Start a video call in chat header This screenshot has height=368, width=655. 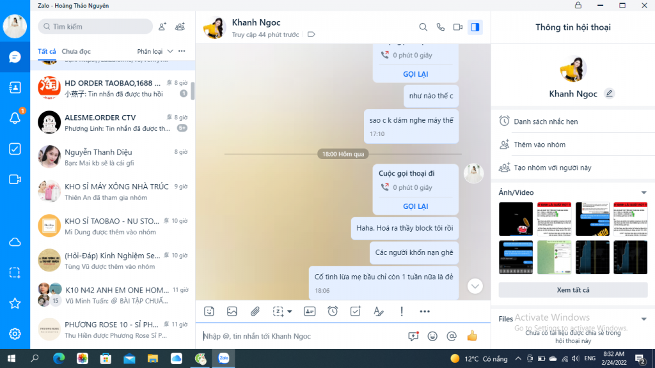coord(457,27)
